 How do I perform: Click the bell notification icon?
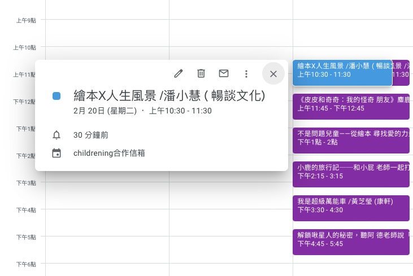[x=56, y=135]
